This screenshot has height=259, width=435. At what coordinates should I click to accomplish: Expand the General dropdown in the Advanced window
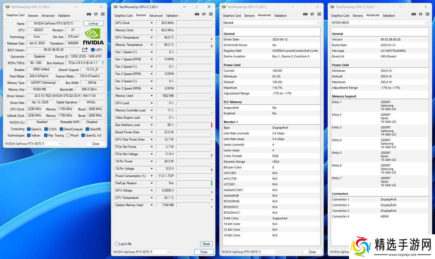(271, 23)
